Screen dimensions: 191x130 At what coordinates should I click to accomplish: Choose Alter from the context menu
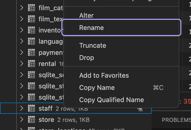pyautogui.click(x=121, y=15)
